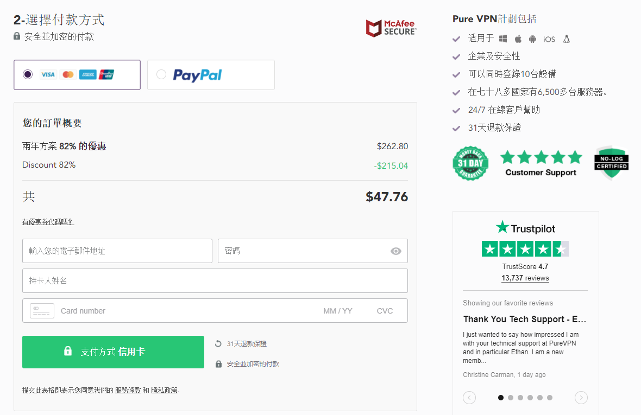Click the No-Log Certified shield badge
Viewport: 641px width, 415px height.
[x=611, y=162]
